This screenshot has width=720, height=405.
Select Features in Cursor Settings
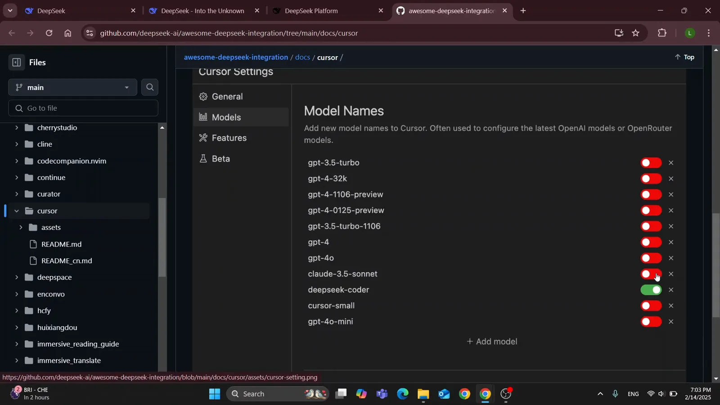(229, 138)
